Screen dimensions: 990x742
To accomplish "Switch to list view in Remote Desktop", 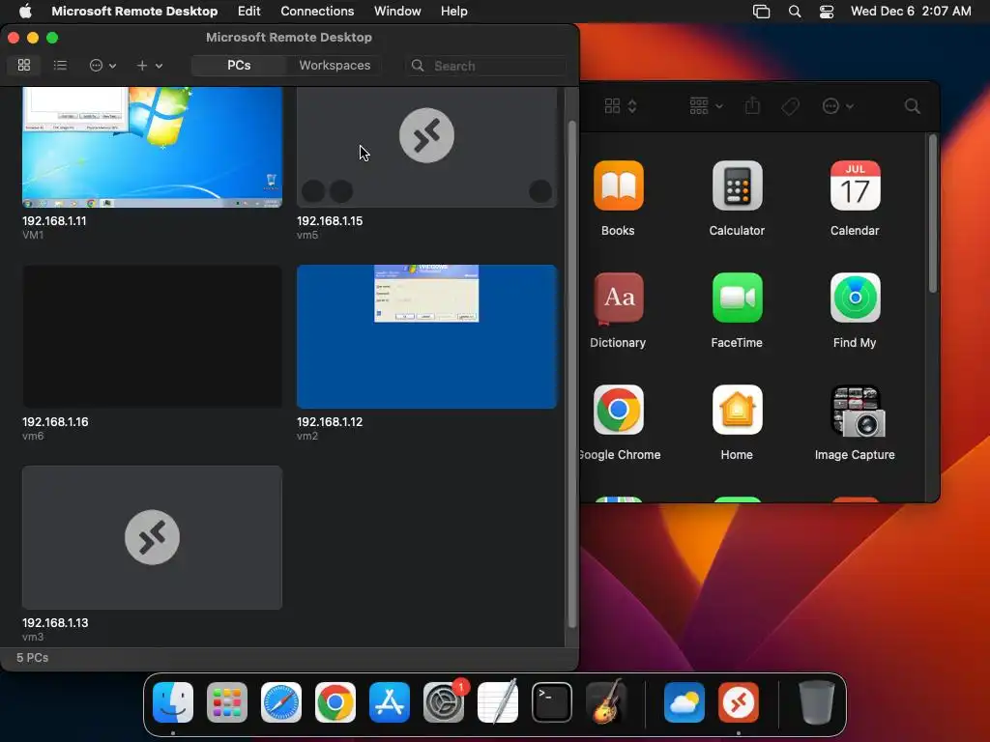I will (60, 65).
